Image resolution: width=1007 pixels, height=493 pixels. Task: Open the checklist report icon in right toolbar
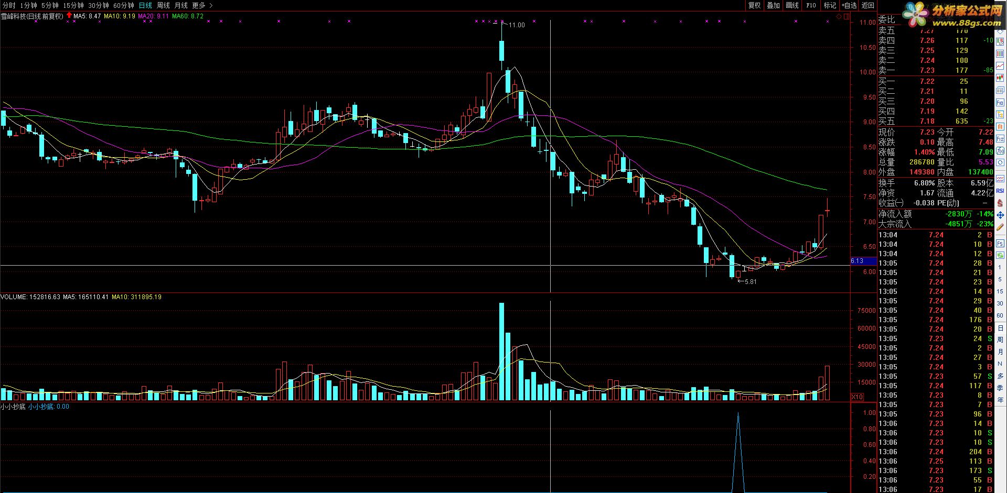point(1000,41)
